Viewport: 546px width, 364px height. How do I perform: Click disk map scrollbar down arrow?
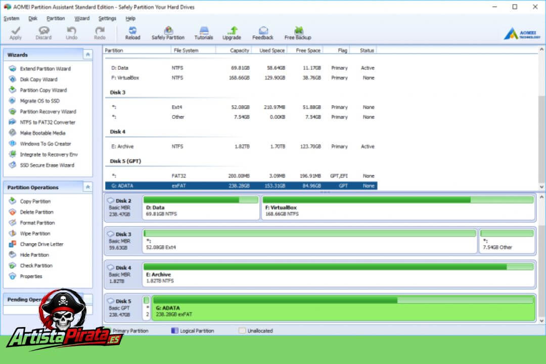pyautogui.click(x=541, y=321)
